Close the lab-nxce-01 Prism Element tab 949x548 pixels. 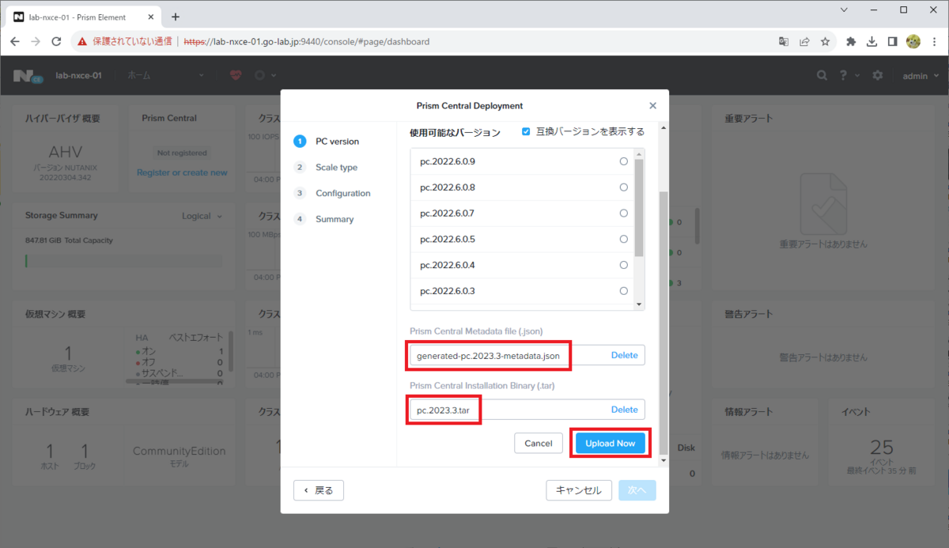[149, 17]
